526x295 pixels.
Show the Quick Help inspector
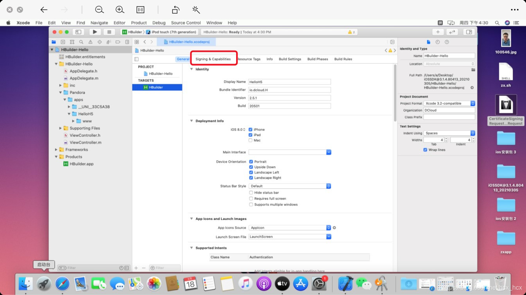click(447, 42)
